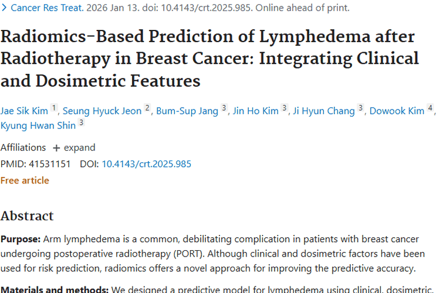440x293 pixels.
Task: Click affiliation superscript 2 after Seung Hyuck Jeon
Action: click(x=148, y=108)
